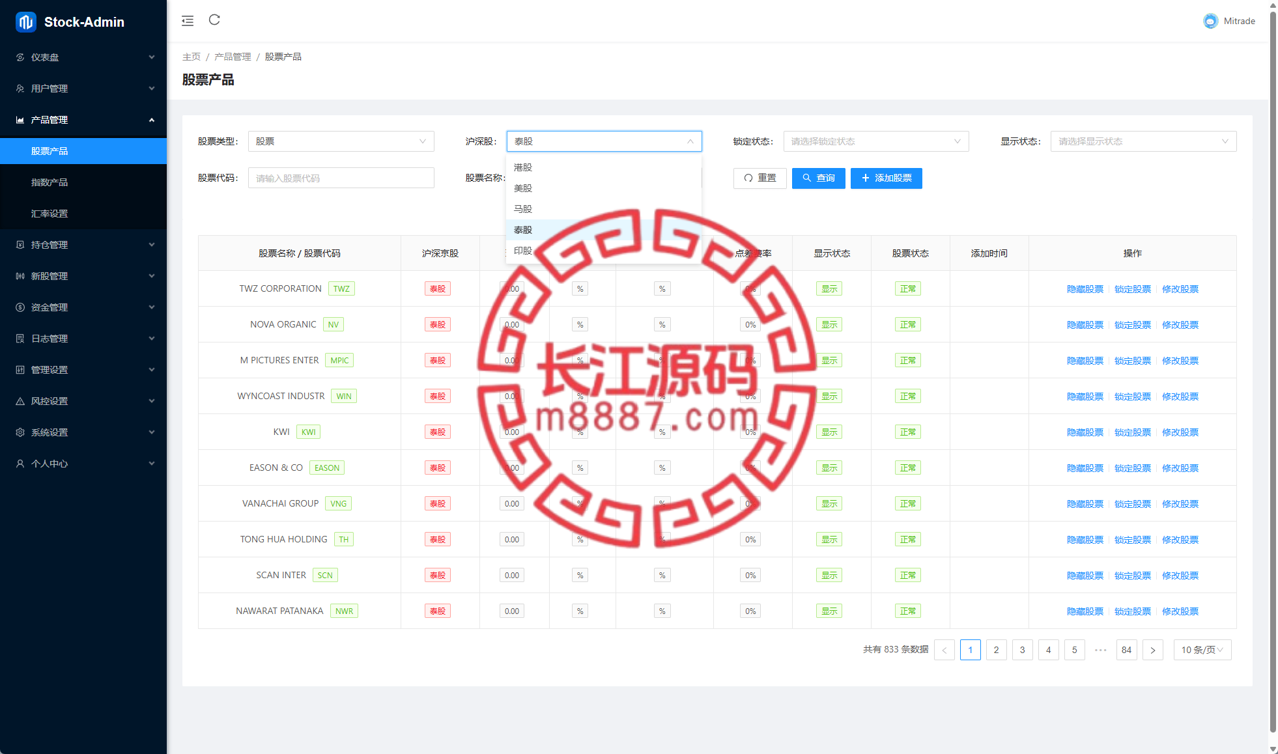Click the 共有 833 条数据 total count

click(x=896, y=650)
